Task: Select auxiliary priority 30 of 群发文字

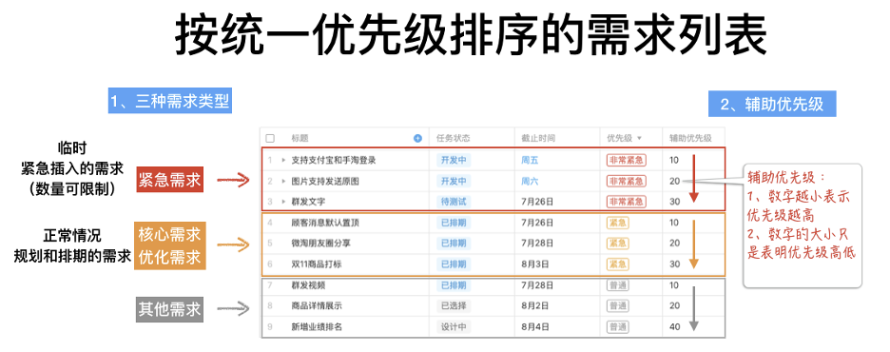Action: (674, 202)
